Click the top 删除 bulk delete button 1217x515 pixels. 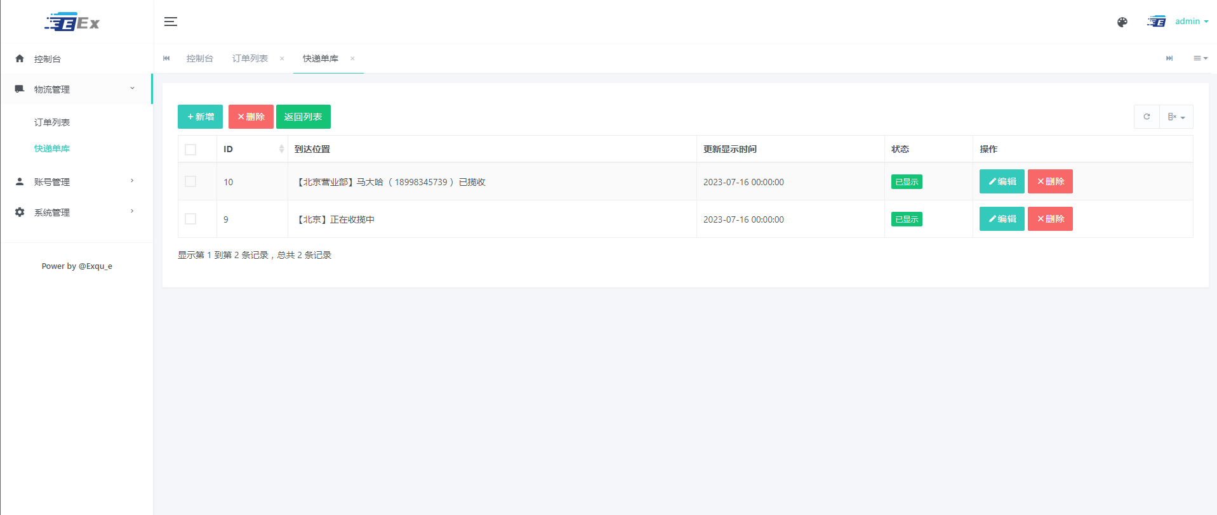pyautogui.click(x=251, y=117)
